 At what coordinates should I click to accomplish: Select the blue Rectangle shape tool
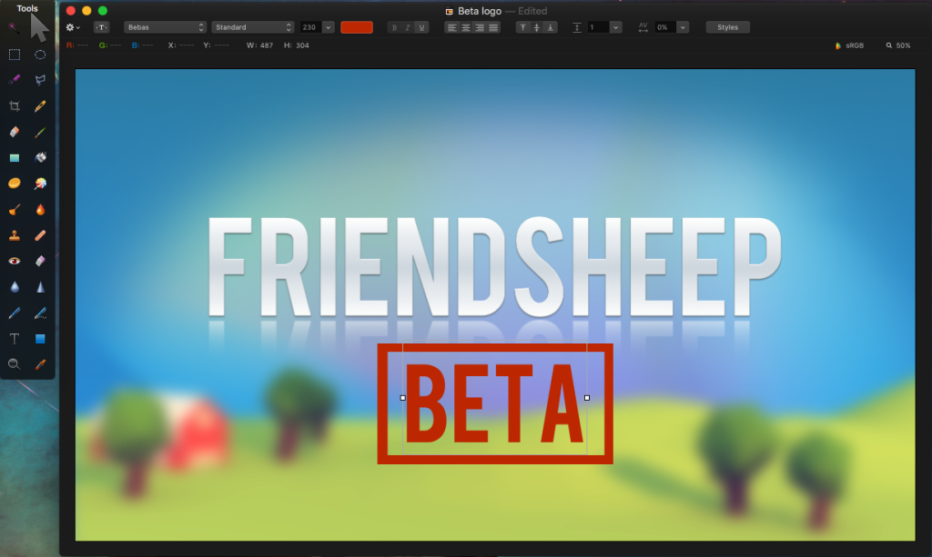(x=40, y=339)
